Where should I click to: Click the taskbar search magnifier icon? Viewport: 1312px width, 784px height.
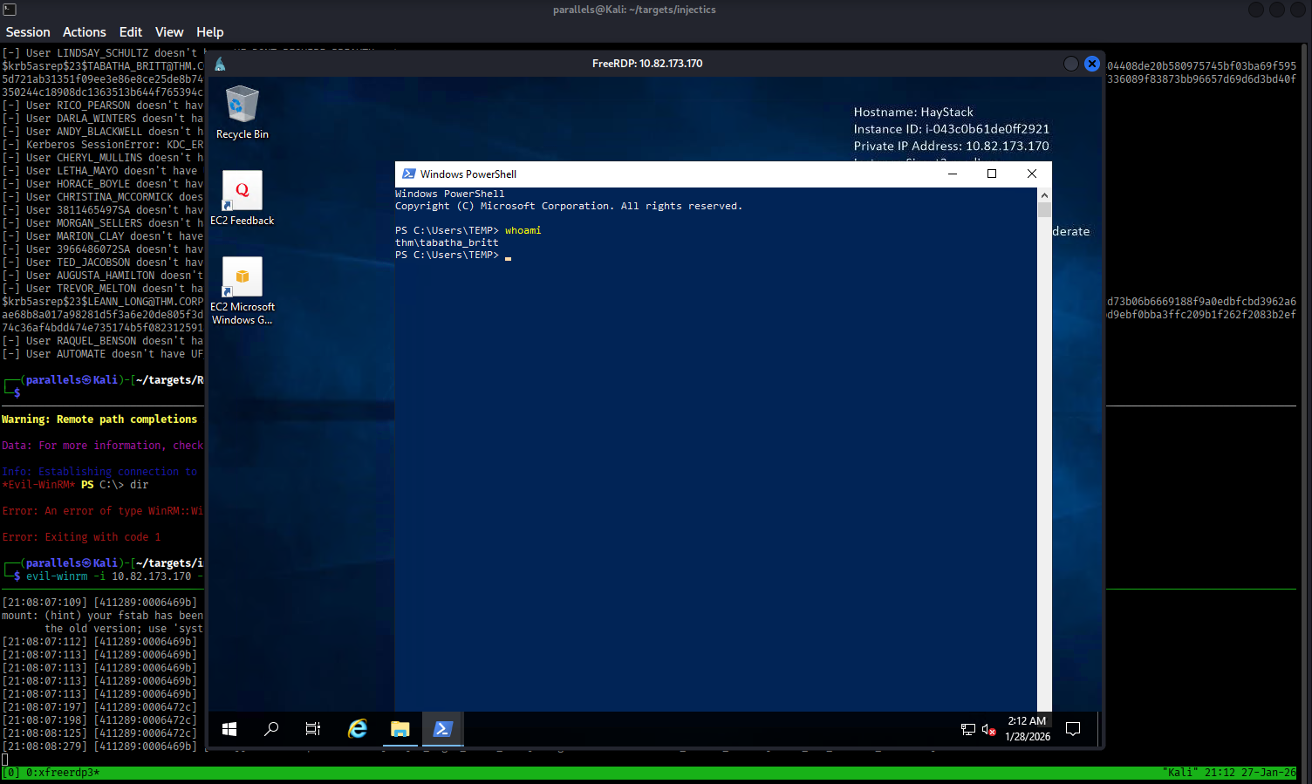[x=271, y=729]
